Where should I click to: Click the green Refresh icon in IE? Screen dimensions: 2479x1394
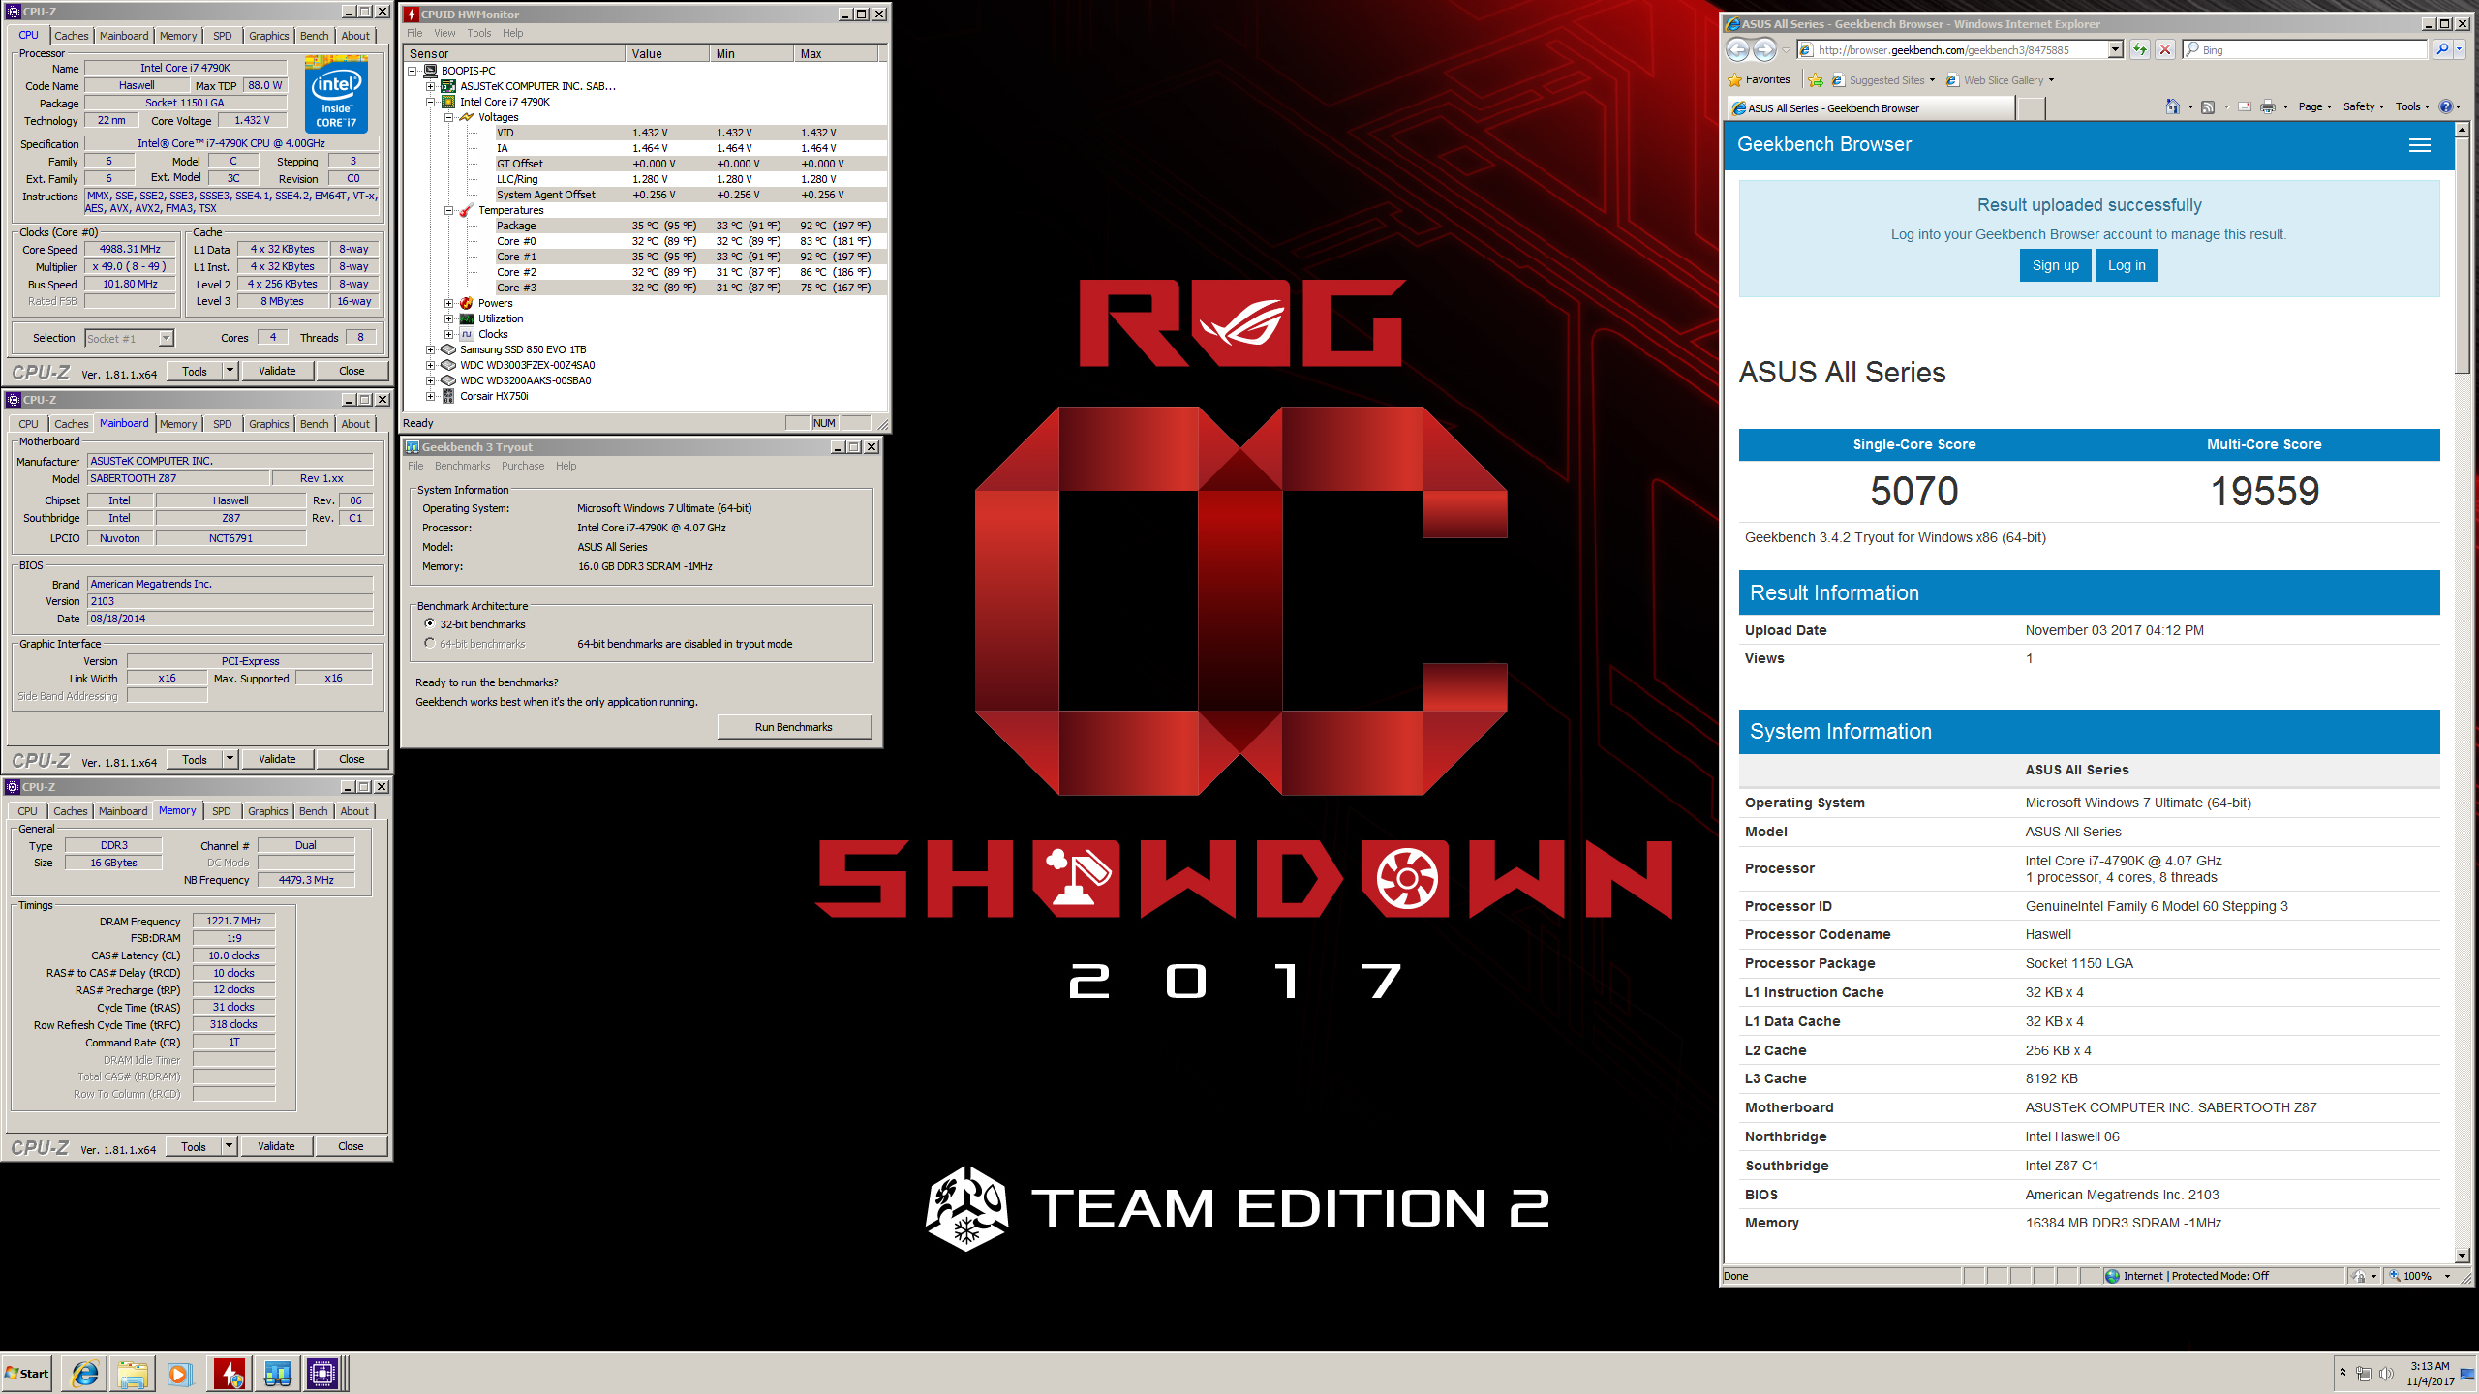(2140, 49)
